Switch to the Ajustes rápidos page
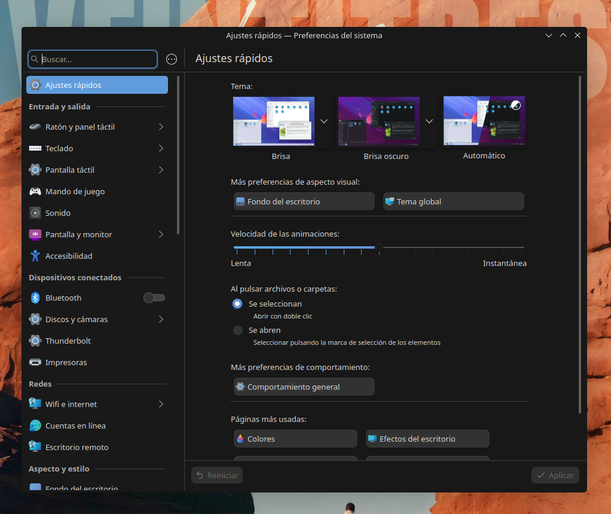 97,84
